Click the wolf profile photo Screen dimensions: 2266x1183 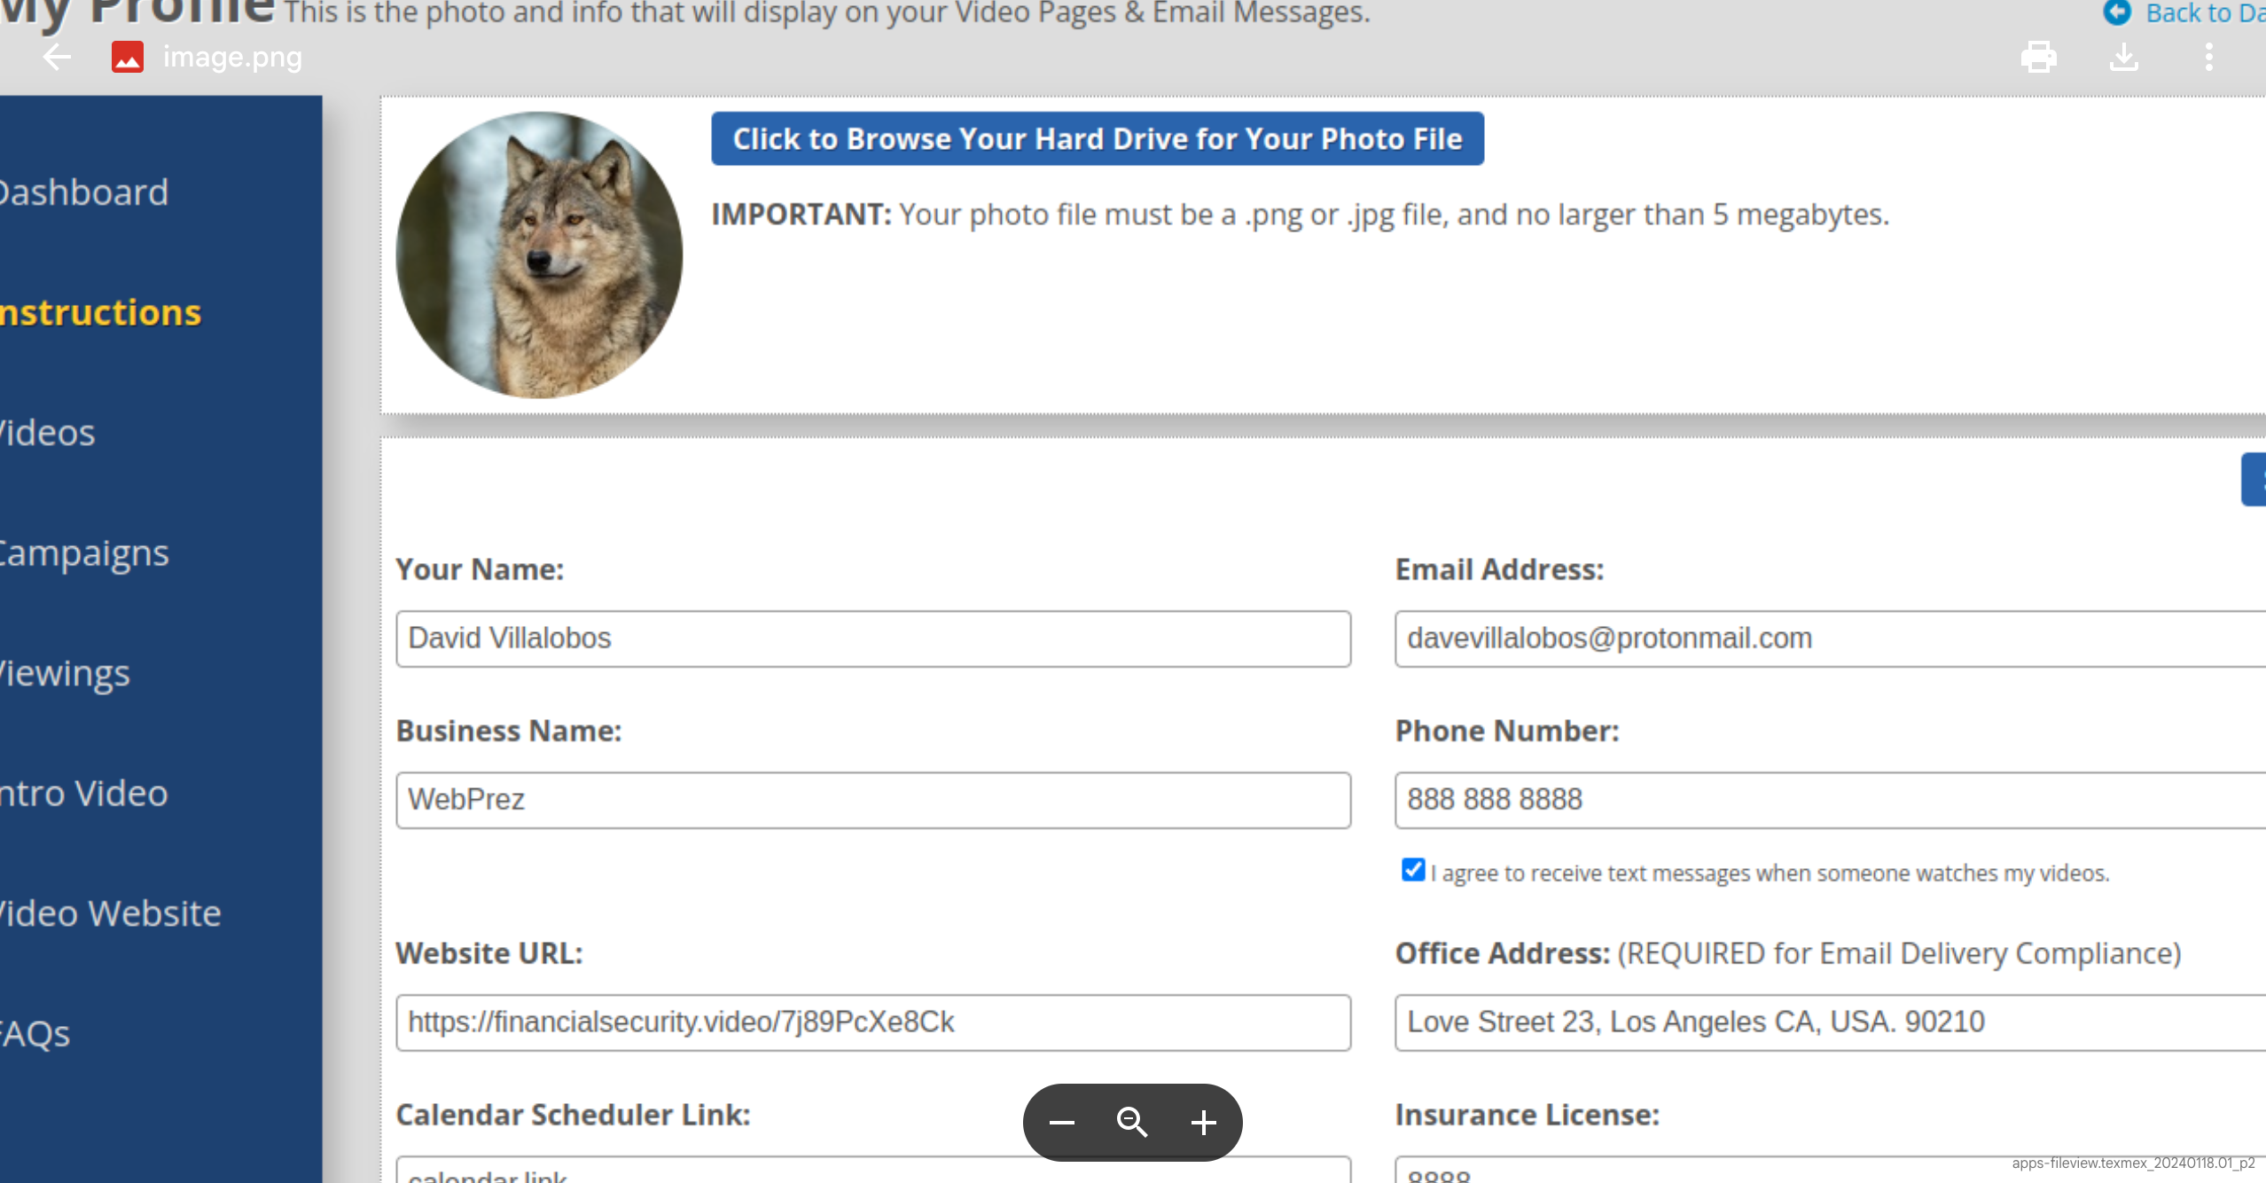point(539,255)
